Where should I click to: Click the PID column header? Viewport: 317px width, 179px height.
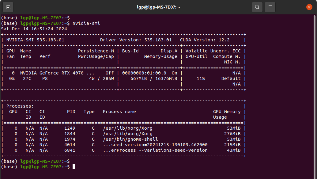pos(71,112)
